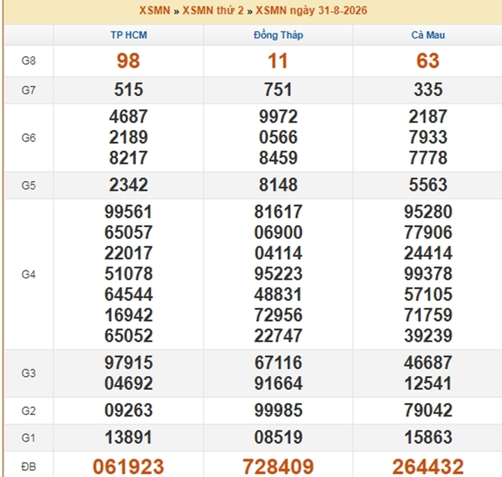Select G4 number 39239

pos(428,336)
